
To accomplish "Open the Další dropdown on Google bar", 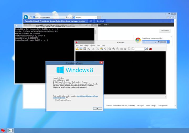I will click(106, 25).
